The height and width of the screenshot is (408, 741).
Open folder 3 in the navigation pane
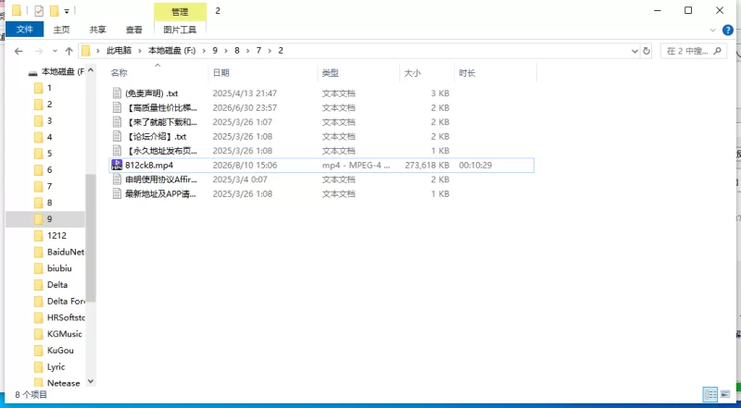click(49, 121)
